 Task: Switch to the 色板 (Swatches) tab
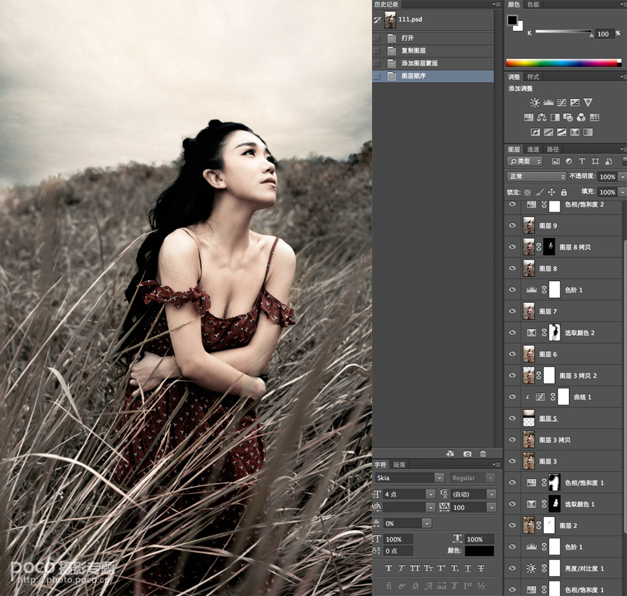click(x=533, y=4)
